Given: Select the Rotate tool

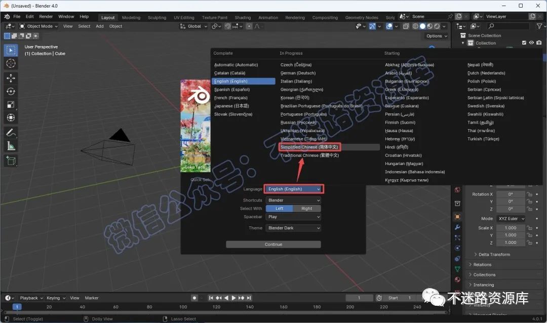Looking at the screenshot, I should point(11,92).
